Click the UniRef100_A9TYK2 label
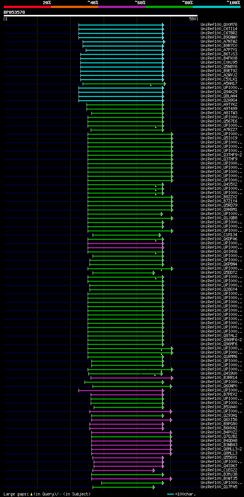Screen dimensions: 244x497 click(219, 105)
